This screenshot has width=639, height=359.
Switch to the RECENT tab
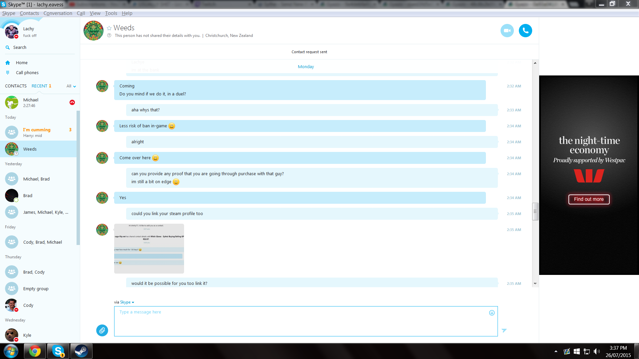click(39, 86)
